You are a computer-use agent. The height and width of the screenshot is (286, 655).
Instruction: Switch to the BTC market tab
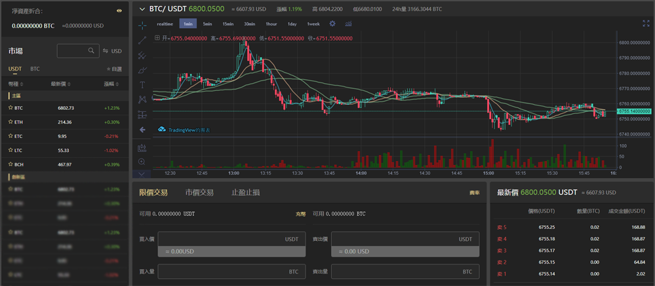35,69
